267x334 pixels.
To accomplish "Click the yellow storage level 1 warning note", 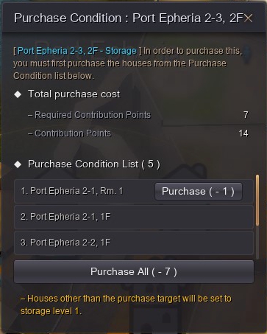I will click(126, 305).
